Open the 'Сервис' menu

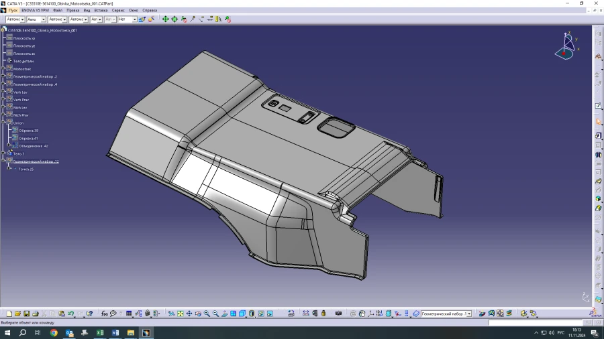[x=117, y=11]
